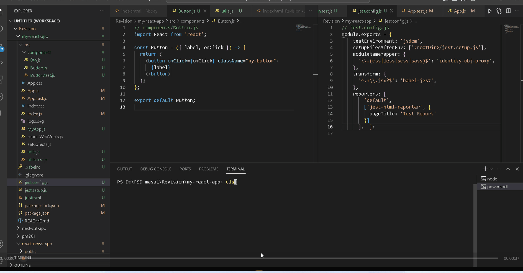
Task: Open the Open Changes compare icon
Action: tap(499, 11)
